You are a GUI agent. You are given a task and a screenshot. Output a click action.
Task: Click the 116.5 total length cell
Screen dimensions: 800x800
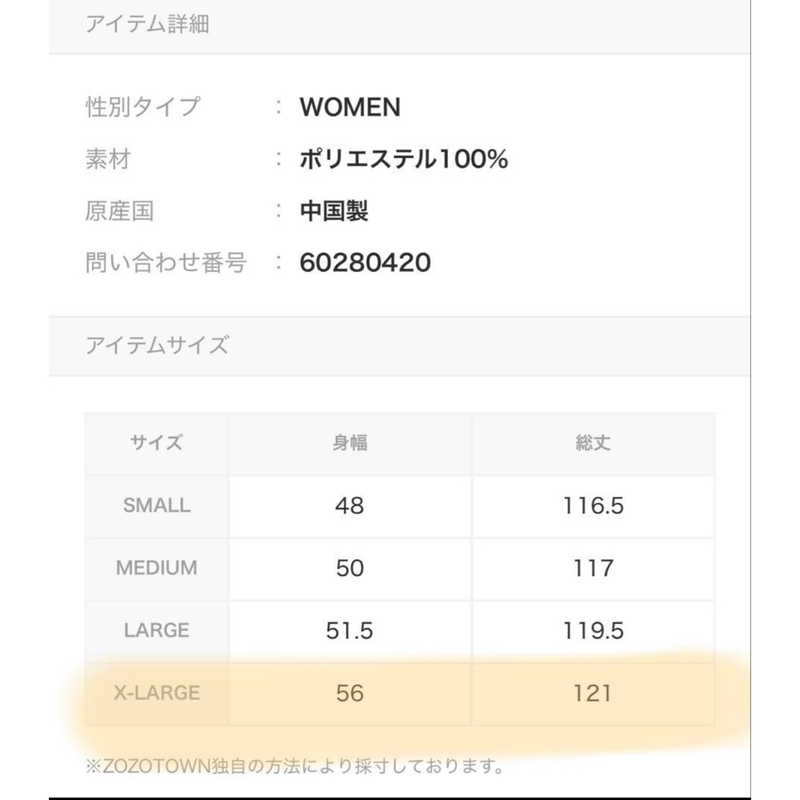593,506
